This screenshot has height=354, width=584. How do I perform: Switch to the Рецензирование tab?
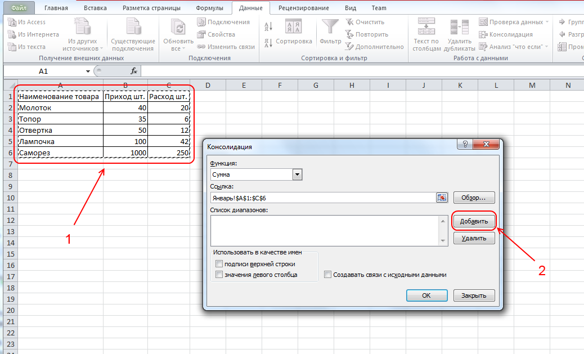tap(304, 8)
